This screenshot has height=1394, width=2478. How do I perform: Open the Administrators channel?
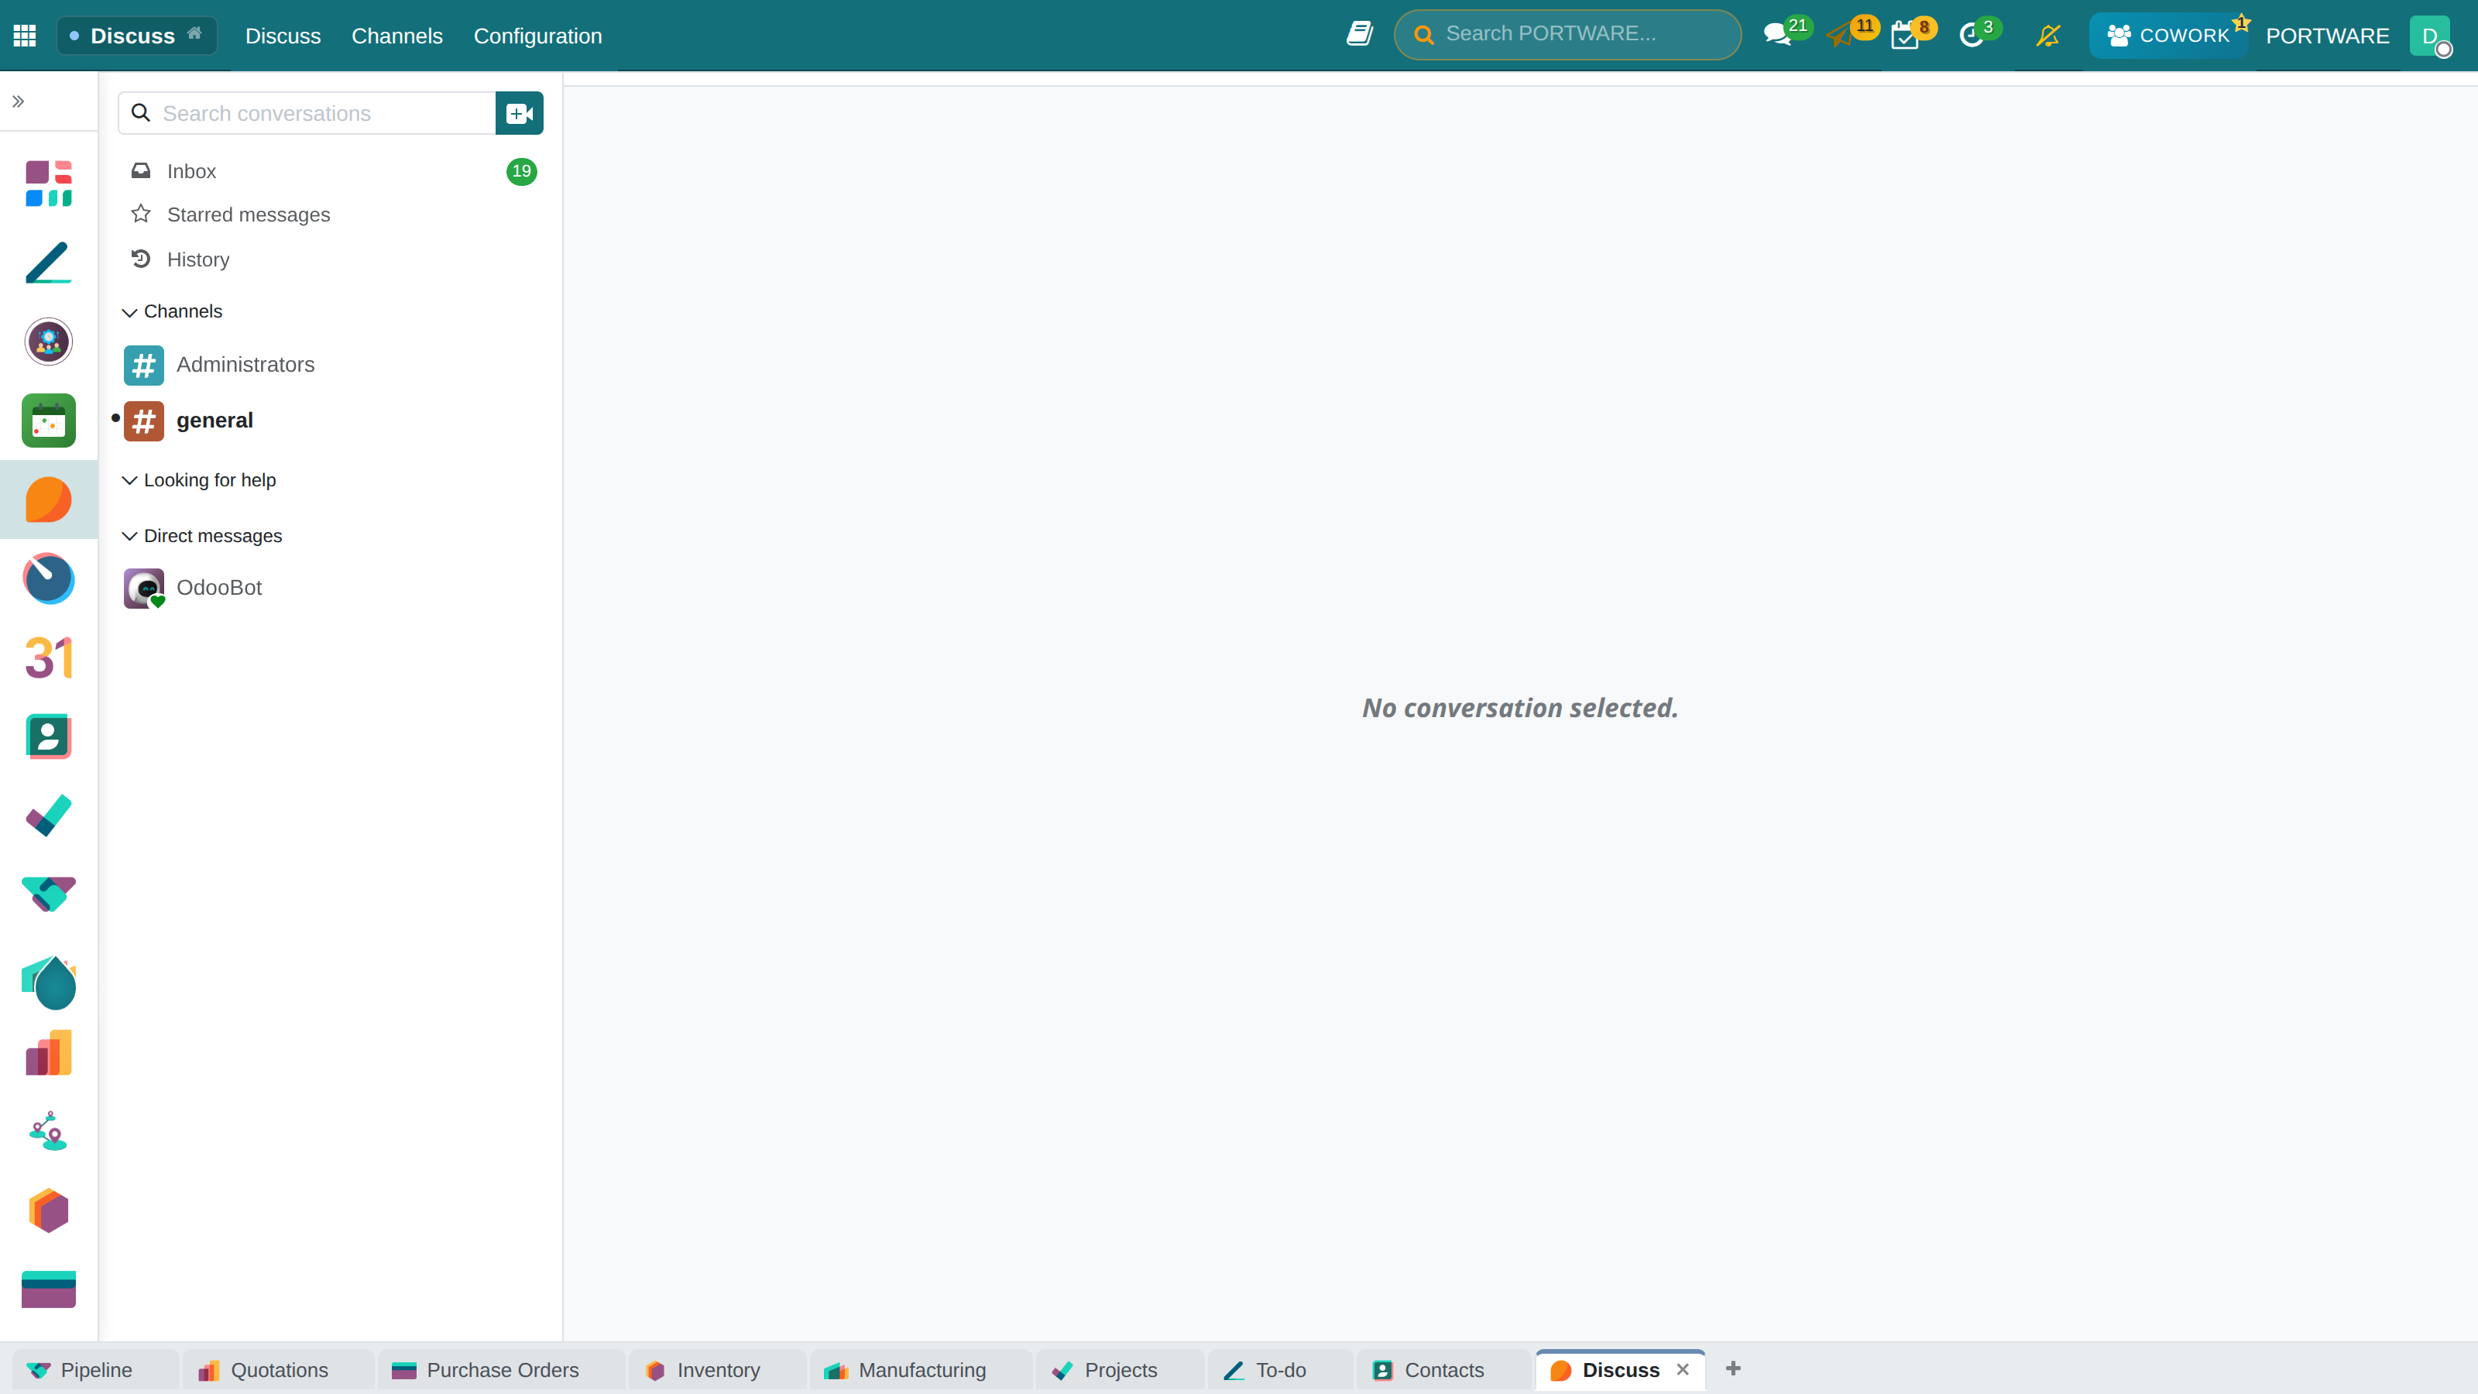(332, 365)
